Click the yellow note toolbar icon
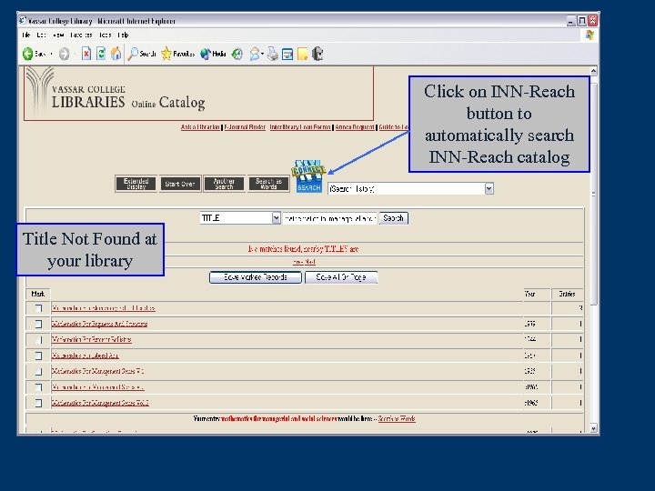The image size is (655, 491). click(302, 54)
